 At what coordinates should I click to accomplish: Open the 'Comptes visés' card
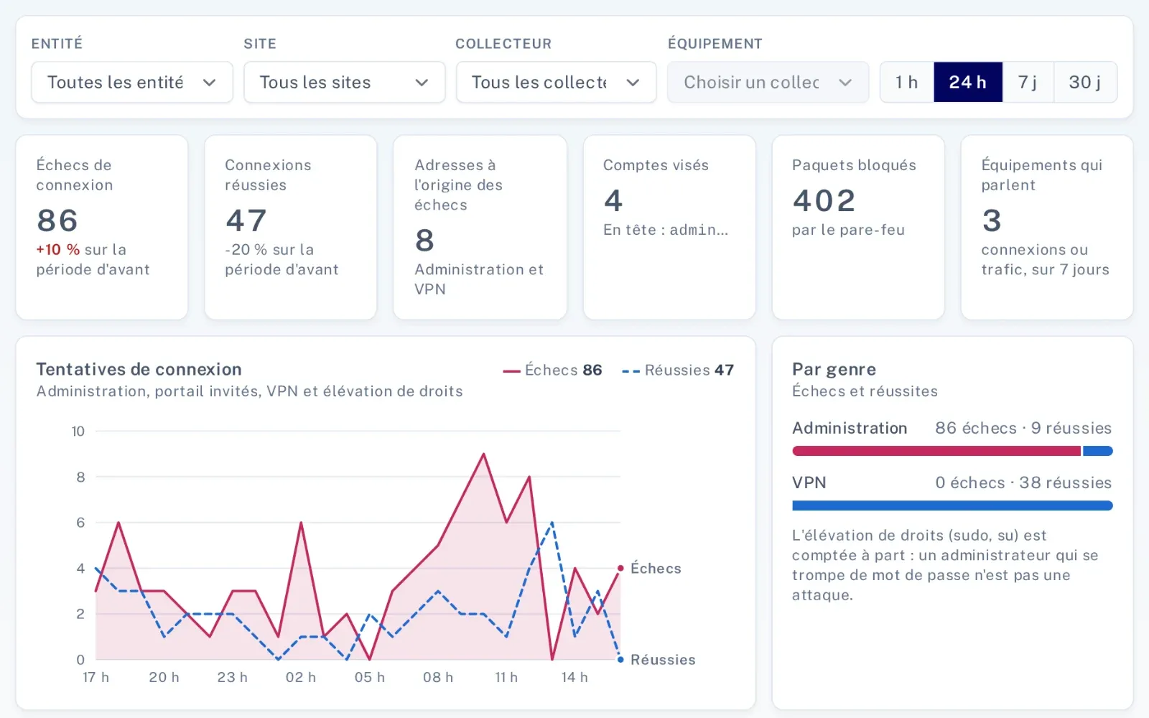tap(669, 228)
